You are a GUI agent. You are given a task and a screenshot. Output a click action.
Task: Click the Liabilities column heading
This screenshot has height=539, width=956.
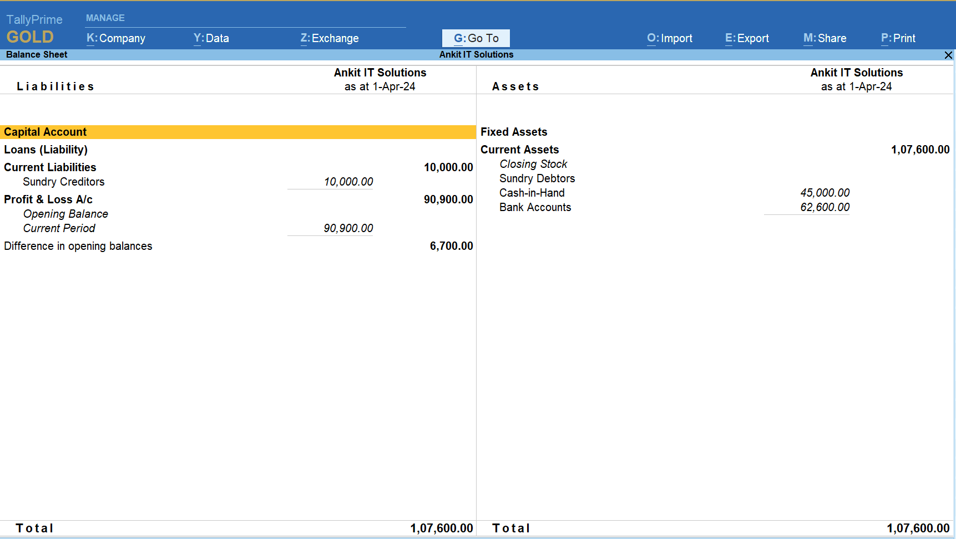[55, 86]
